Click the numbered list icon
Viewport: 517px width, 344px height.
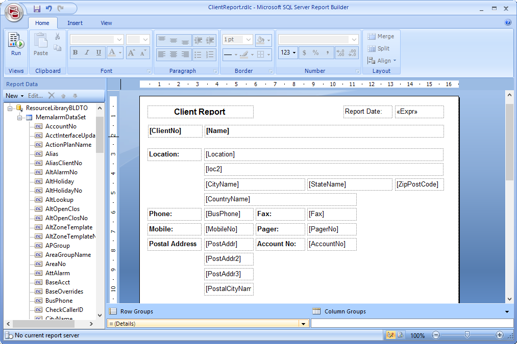[210, 55]
